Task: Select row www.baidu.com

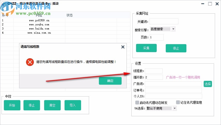Action: point(65,28)
